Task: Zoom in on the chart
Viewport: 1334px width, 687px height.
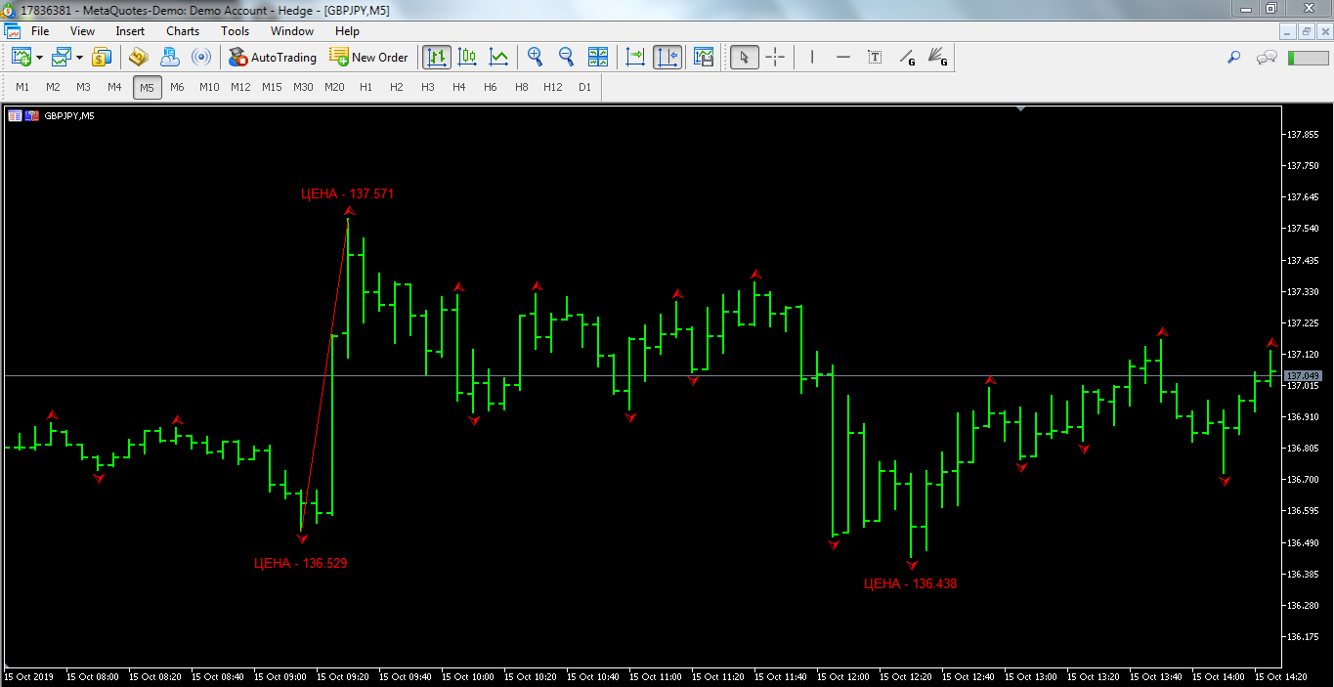Action: [535, 57]
